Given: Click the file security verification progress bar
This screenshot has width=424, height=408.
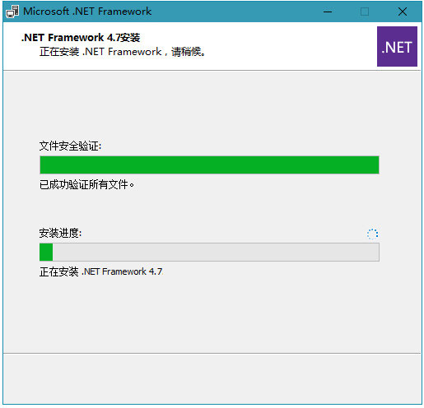Looking at the screenshot, I should coord(209,165).
